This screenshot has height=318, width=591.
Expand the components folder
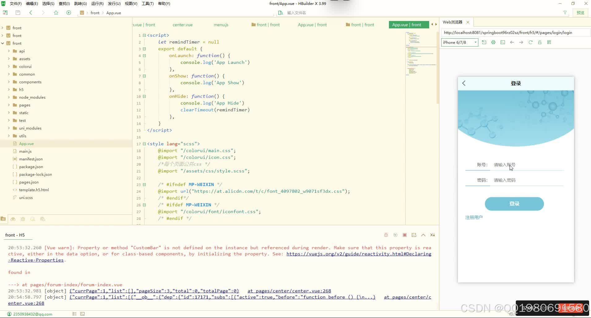coord(9,82)
